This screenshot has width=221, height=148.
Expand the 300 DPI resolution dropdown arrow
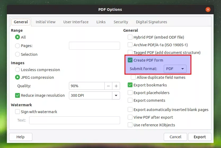[116, 95]
